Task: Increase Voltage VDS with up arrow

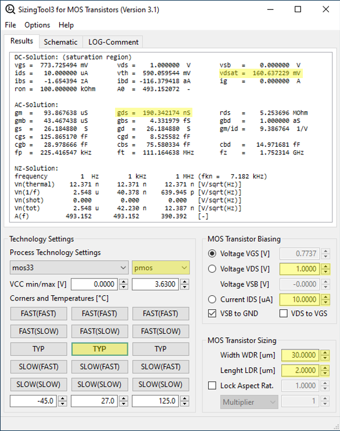Action: click(325, 266)
